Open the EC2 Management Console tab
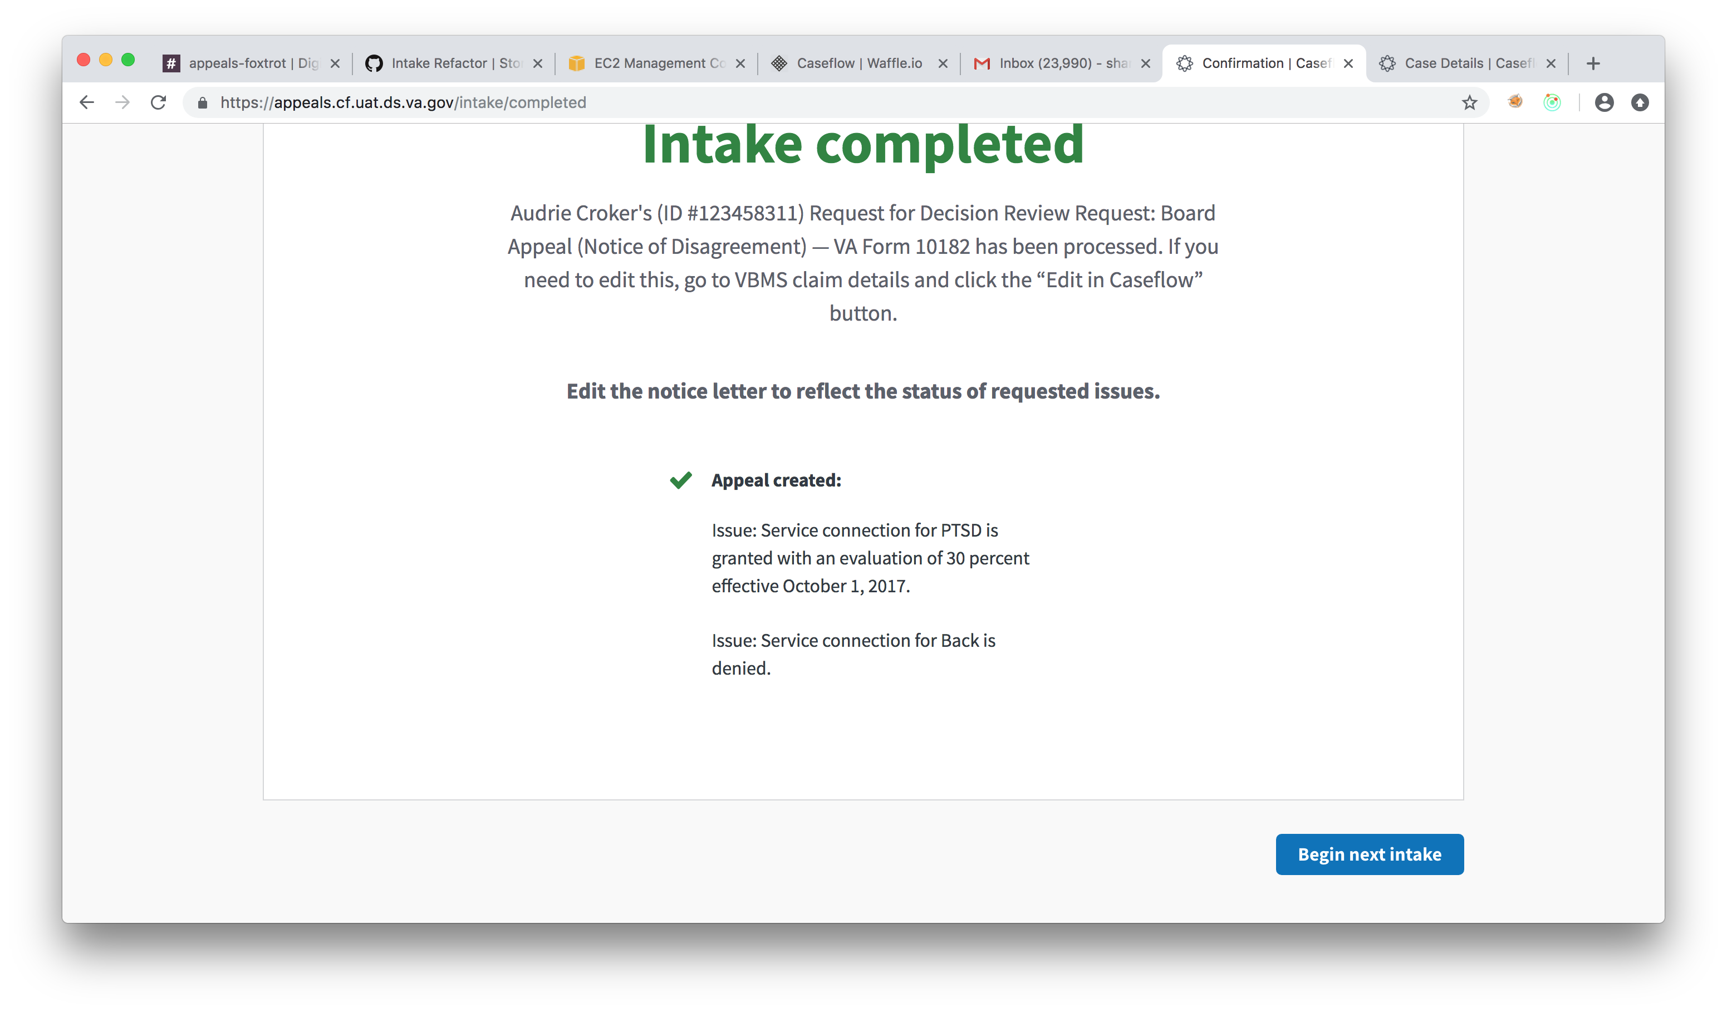 (x=647, y=63)
